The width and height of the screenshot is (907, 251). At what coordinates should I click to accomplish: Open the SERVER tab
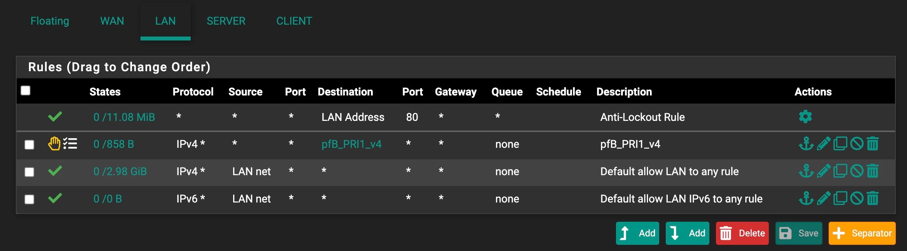point(226,21)
